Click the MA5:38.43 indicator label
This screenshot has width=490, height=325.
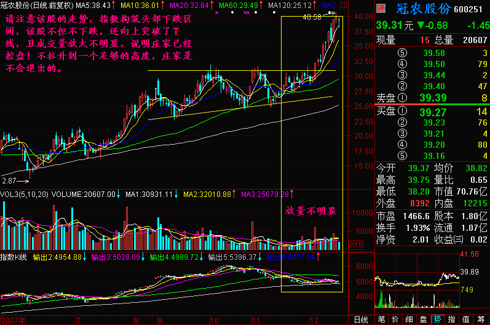pos(89,5)
